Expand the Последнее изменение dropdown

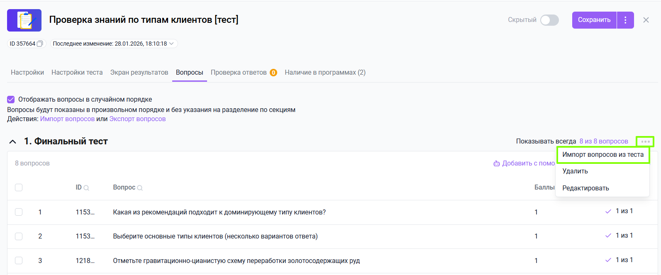click(x=114, y=44)
